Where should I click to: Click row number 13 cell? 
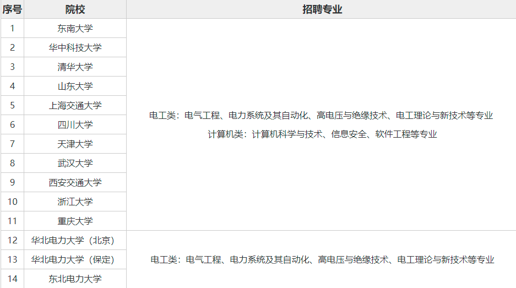click(x=12, y=259)
